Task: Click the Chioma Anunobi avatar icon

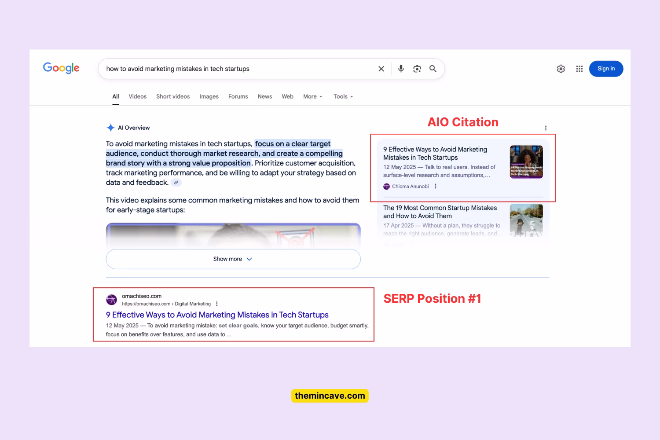Action: pos(386,187)
